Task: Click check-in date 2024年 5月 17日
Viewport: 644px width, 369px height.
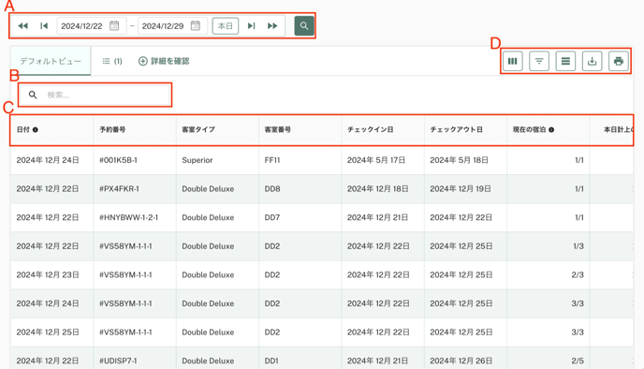Action: tap(376, 160)
